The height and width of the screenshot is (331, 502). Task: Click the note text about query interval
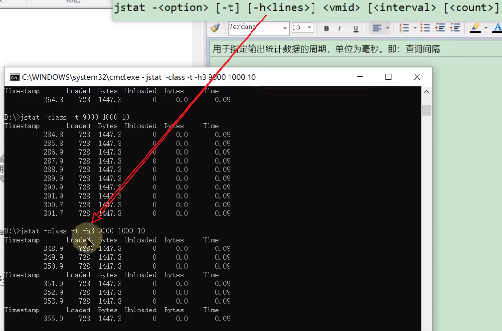[x=327, y=49]
